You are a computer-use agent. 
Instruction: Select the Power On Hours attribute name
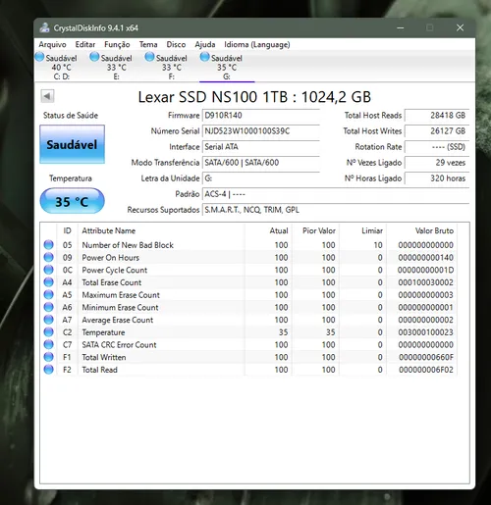click(111, 258)
